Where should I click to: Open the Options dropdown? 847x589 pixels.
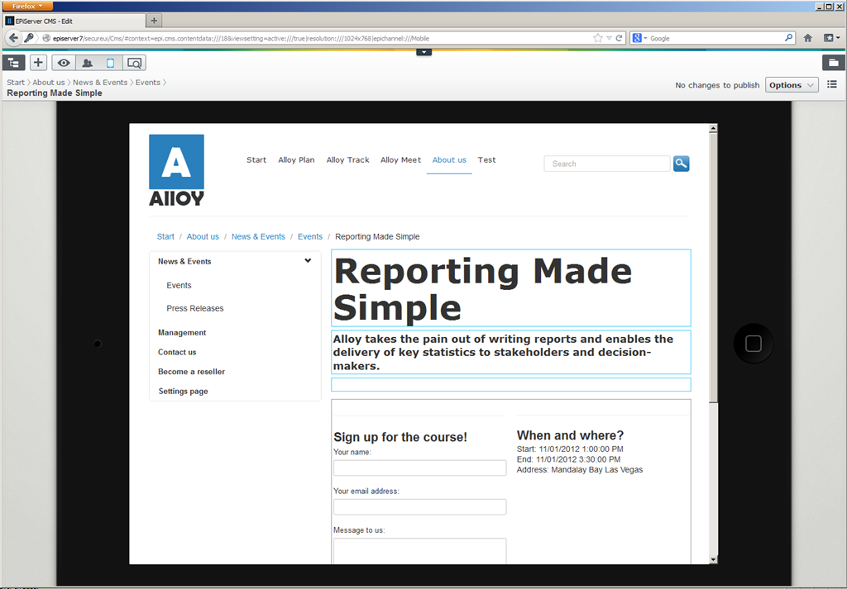(792, 85)
